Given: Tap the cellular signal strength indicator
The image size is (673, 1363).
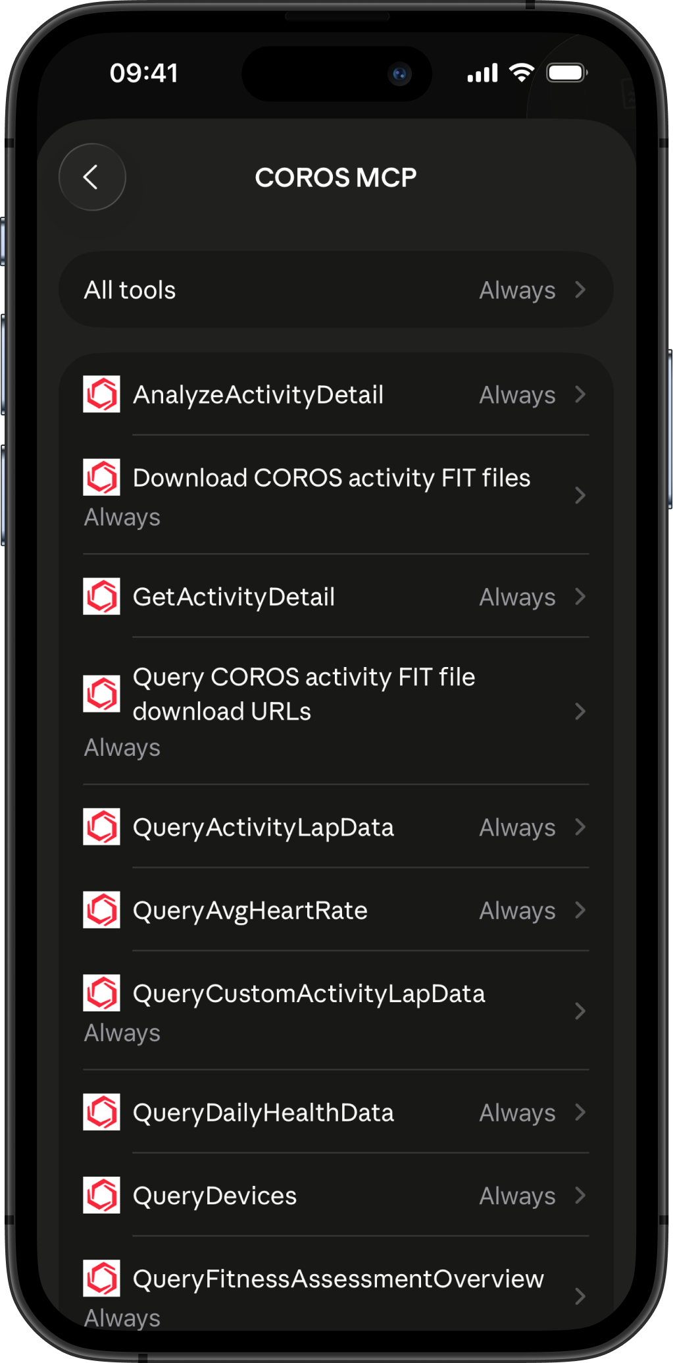Looking at the screenshot, I should tap(482, 73).
